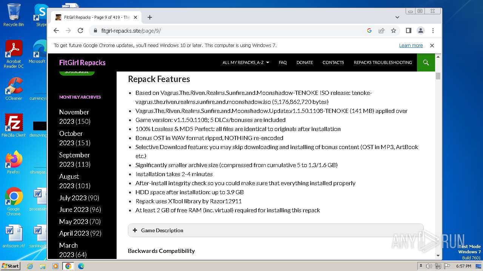Image resolution: width=483 pixels, height=271 pixels.
Task: Open April 2023 archive
Action: coord(74,233)
